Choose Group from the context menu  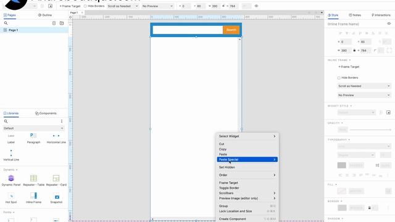click(x=247, y=206)
